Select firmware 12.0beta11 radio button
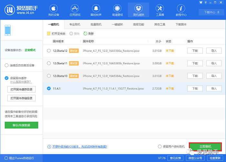 49,63
